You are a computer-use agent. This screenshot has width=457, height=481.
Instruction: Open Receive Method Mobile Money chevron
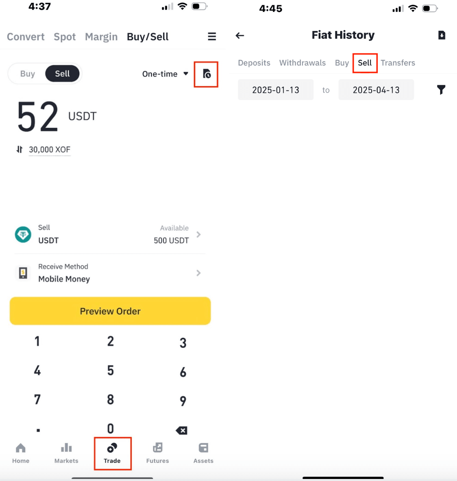tap(198, 273)
